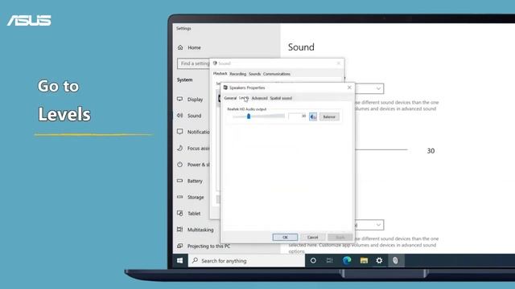Select the Playback tab in Sound window
The image size is (515, 289).
click(220, 73)
